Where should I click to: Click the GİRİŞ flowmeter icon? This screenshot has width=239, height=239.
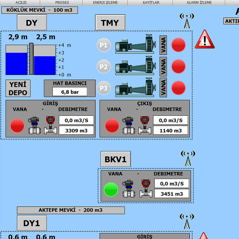(50, 125)
